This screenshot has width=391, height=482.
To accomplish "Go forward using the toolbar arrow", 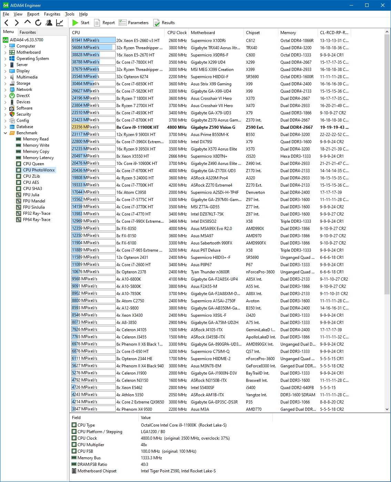I will [17, 23].
